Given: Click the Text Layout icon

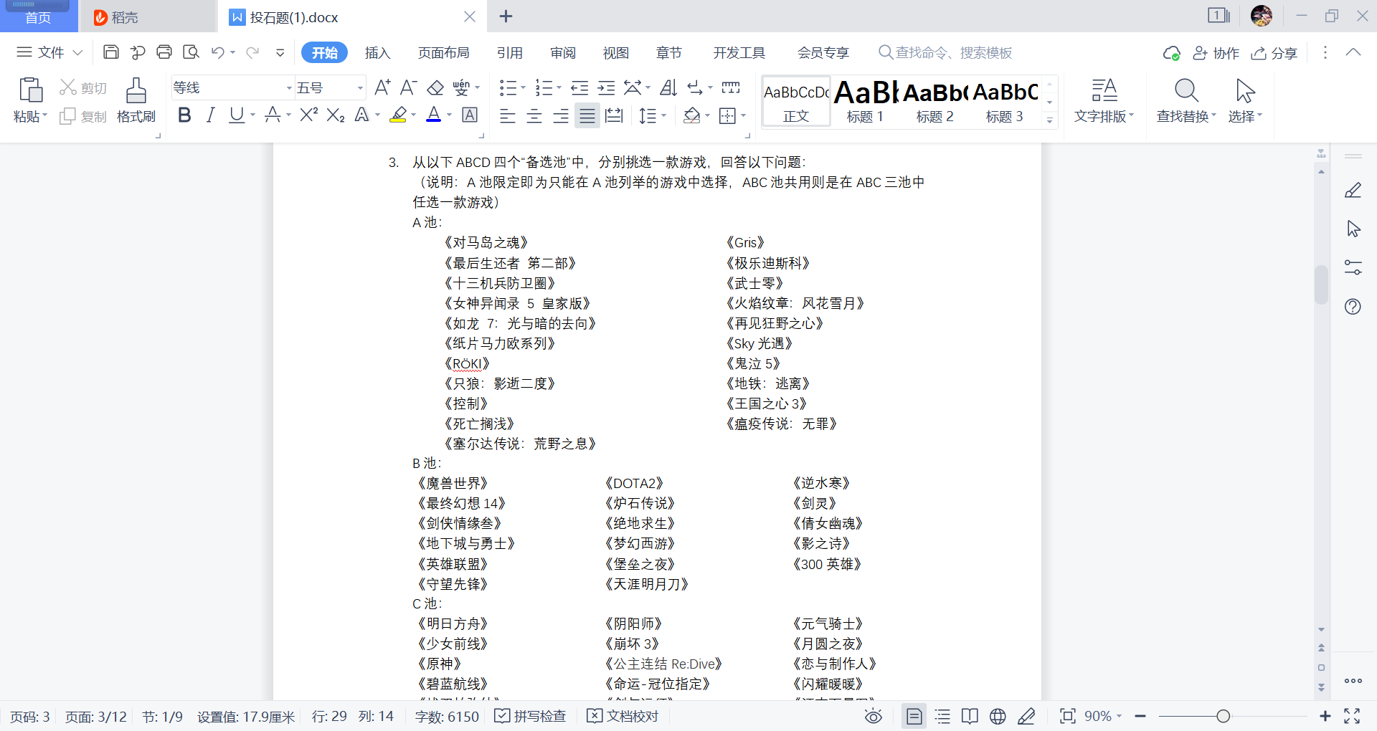Looking at the screenshot, I should pos(1104,92).
